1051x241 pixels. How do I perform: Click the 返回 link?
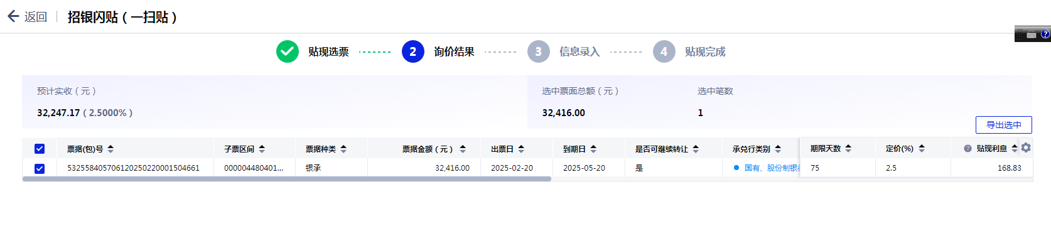(x=36, y=17)
